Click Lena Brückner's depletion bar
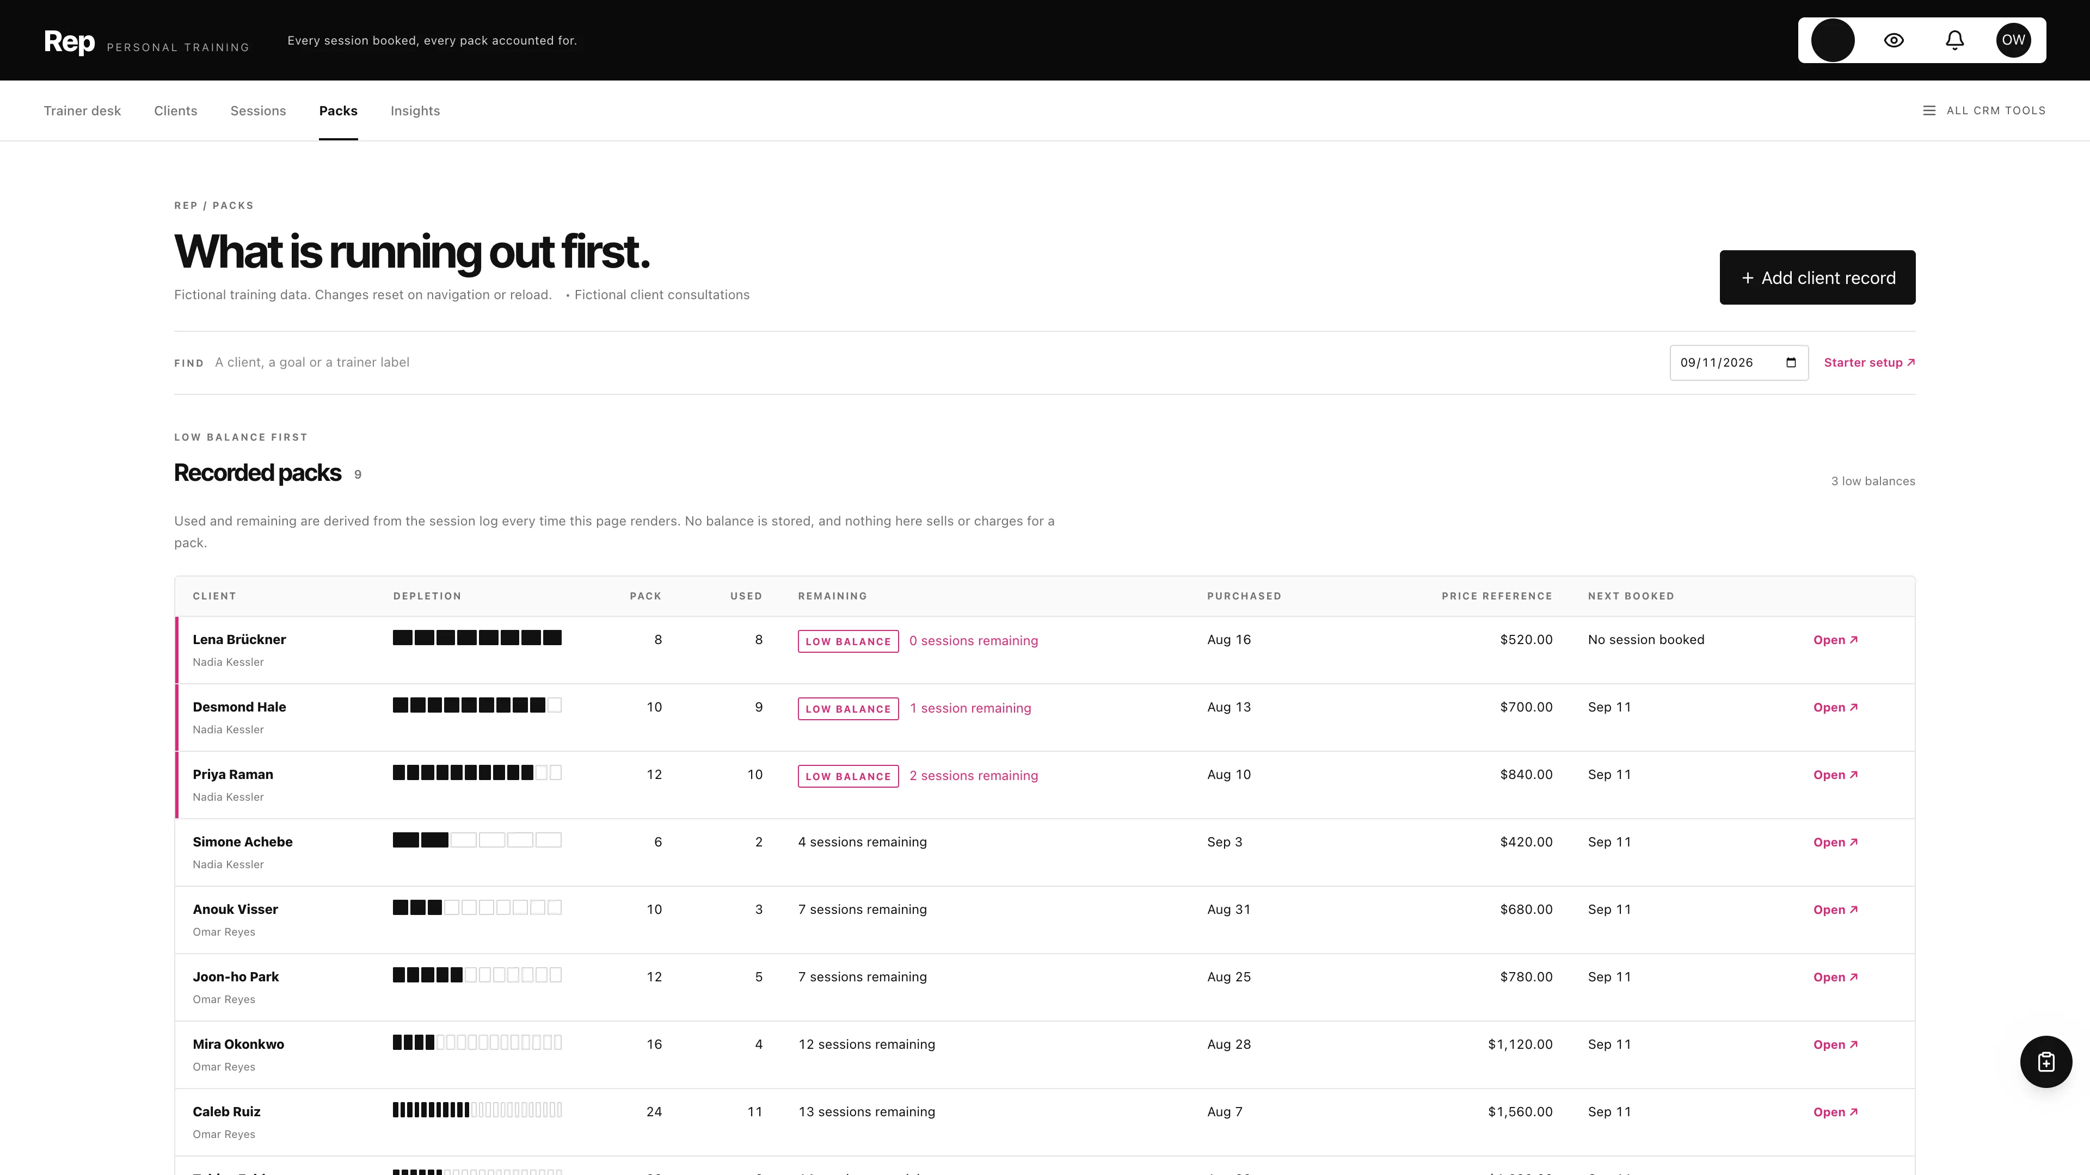This screenshot has height=1175, width=2090. click(x=477, y=638)
